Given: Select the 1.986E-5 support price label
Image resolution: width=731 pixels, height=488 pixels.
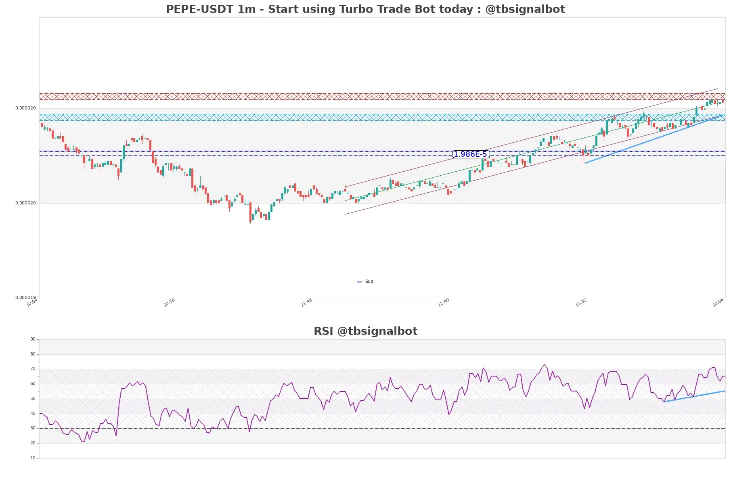Looking at the screenshot, I should [471, 154].
